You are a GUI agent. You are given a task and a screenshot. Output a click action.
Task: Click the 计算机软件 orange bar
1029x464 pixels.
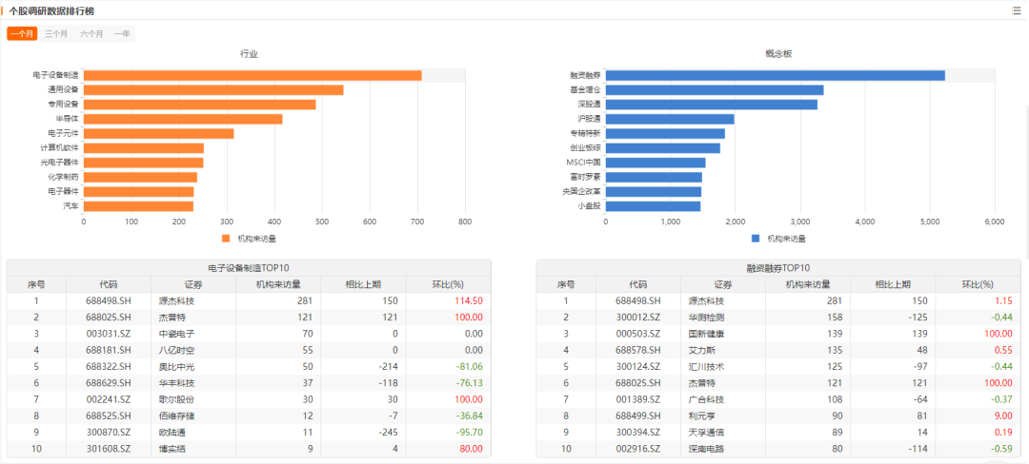(x=144, y=148)
